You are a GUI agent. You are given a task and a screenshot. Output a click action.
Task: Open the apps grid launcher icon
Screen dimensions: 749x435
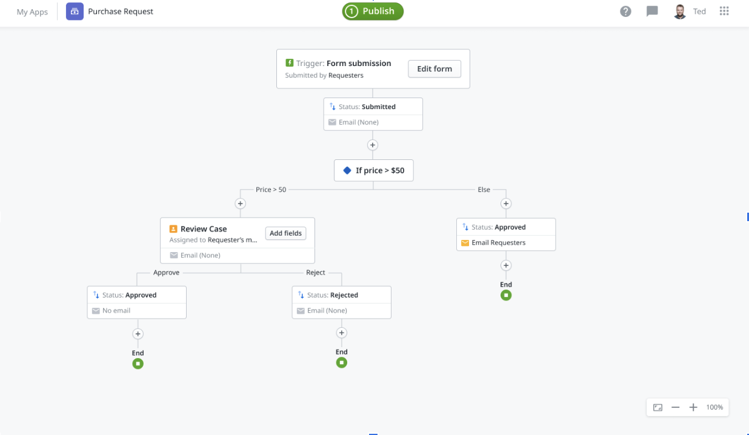point(724,12)
